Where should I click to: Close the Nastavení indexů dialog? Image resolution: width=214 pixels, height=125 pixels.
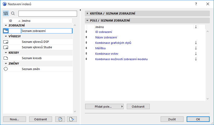tap(208, 4)
